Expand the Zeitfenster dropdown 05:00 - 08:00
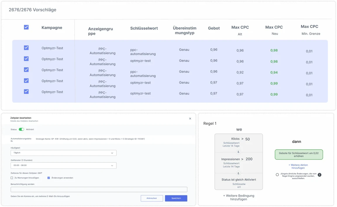Viewport: 337px width, 207px height. click(x=63, y=165)
